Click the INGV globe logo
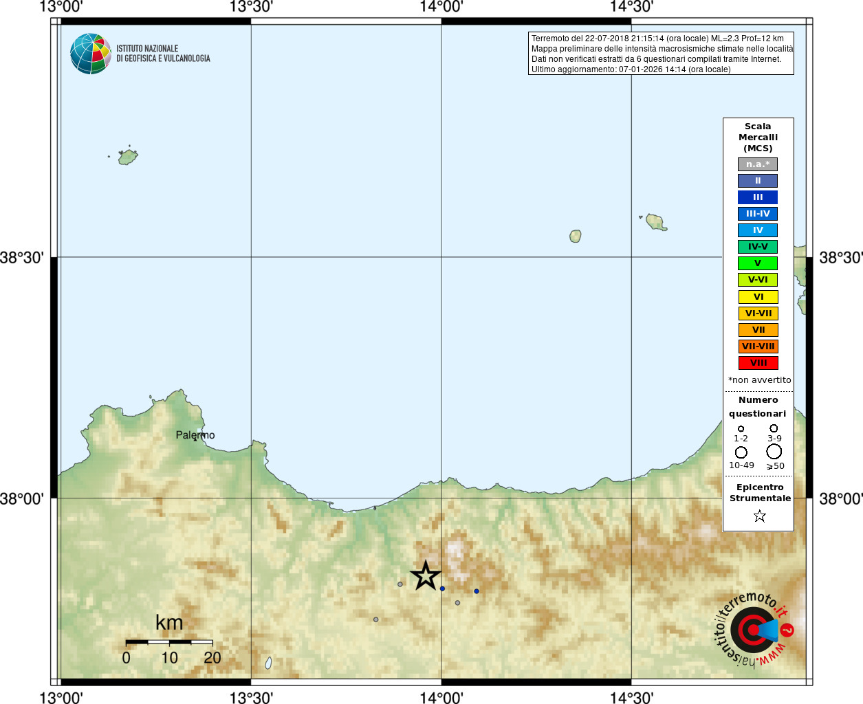This screenshot has height=704, width=863. [x=90, y=54]
